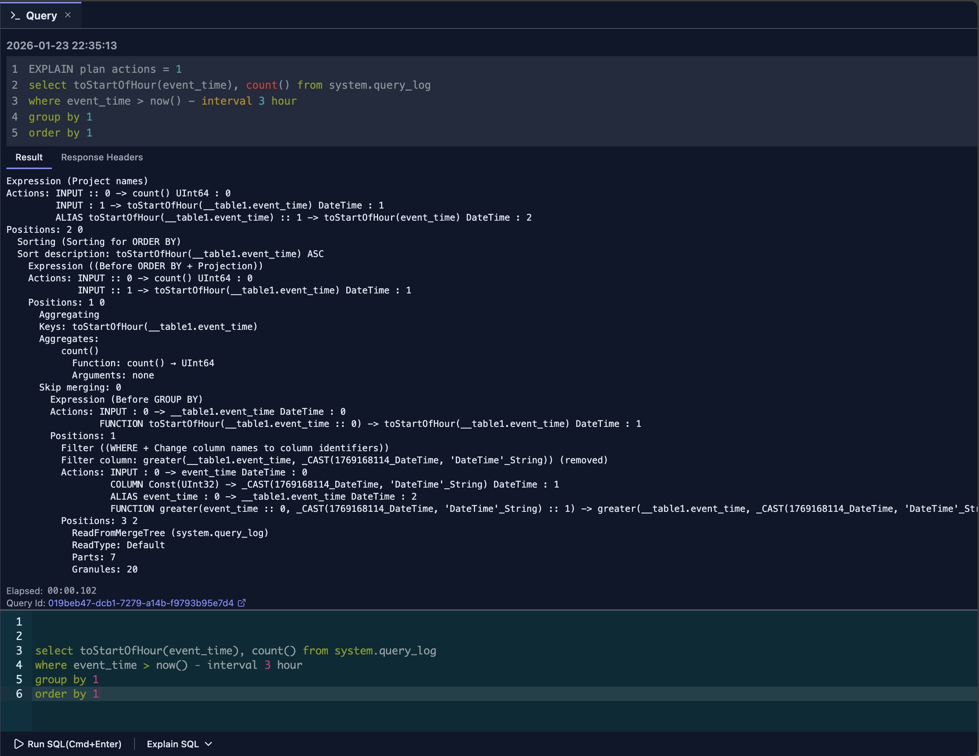Click the ReadFromMergeTree line in results
Image resolution: width=979 pixels, height=756 pixels.
pyautogui.click(x=170, y=533)
